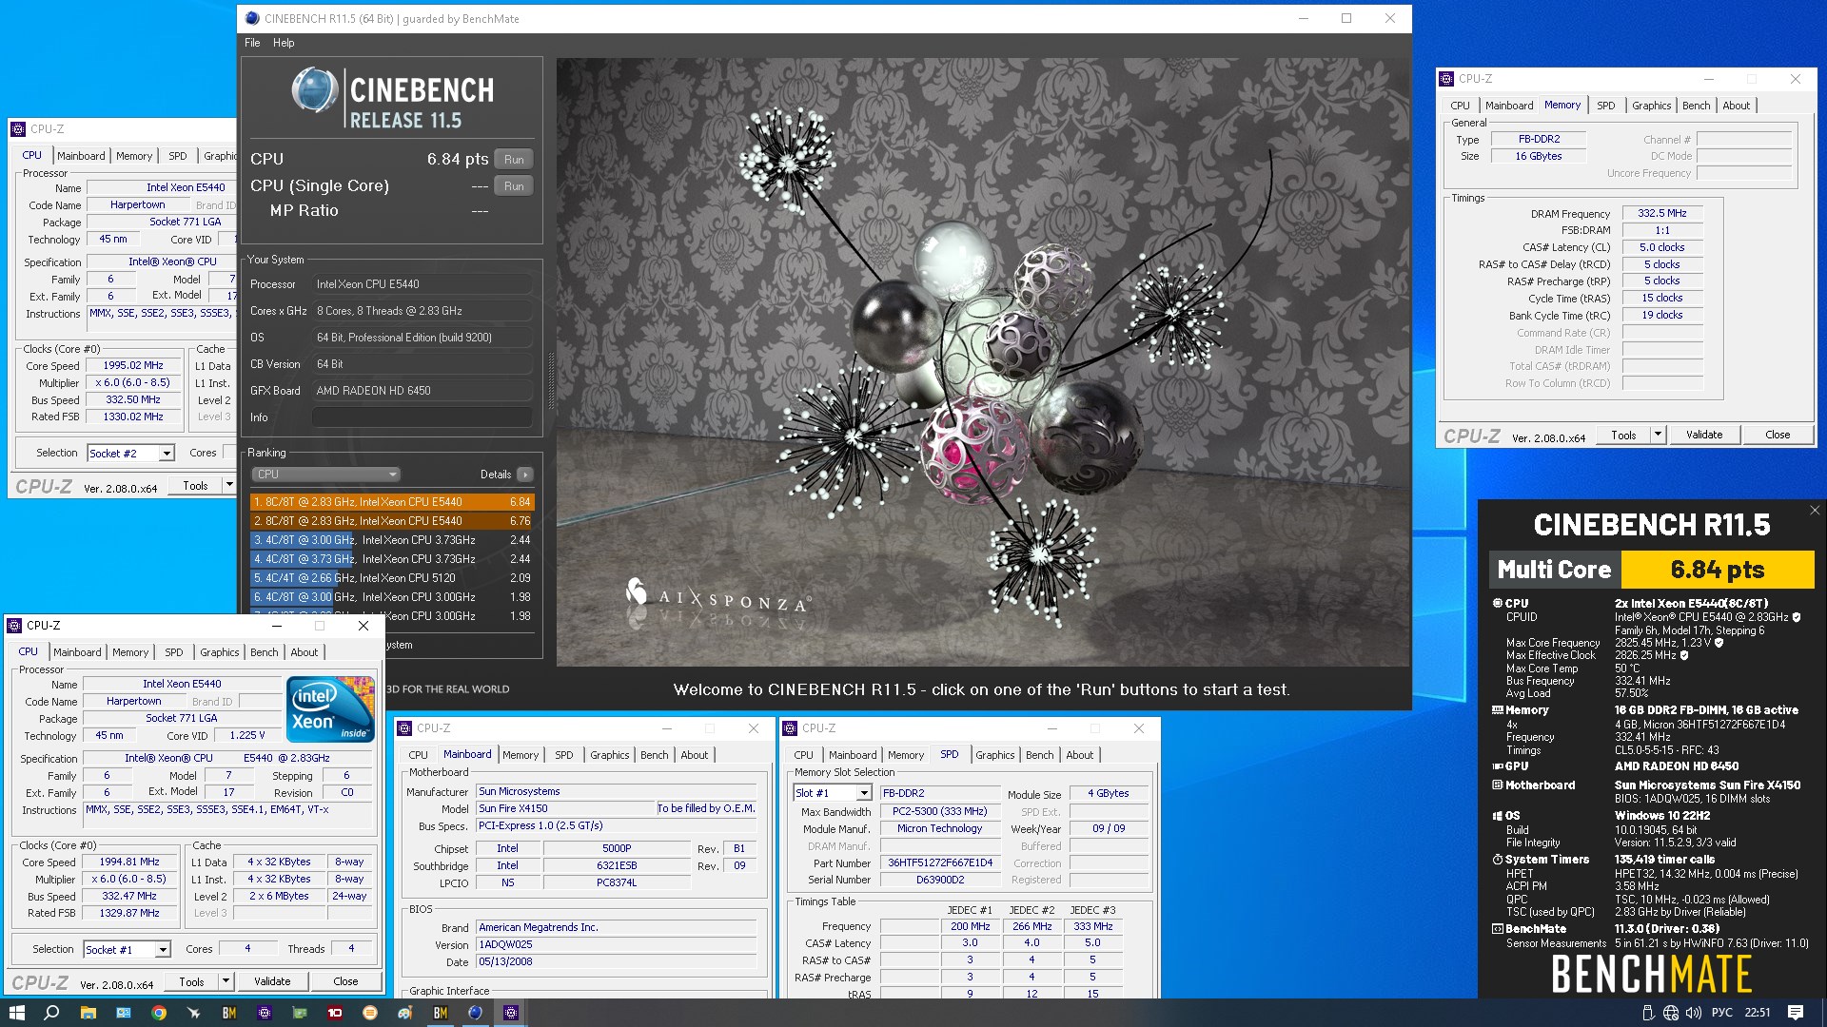Image resolution: width=1827 pixels, height=1027 pixels.
Task: Open the File menu in Cinebench
Action: coord(252,43)
